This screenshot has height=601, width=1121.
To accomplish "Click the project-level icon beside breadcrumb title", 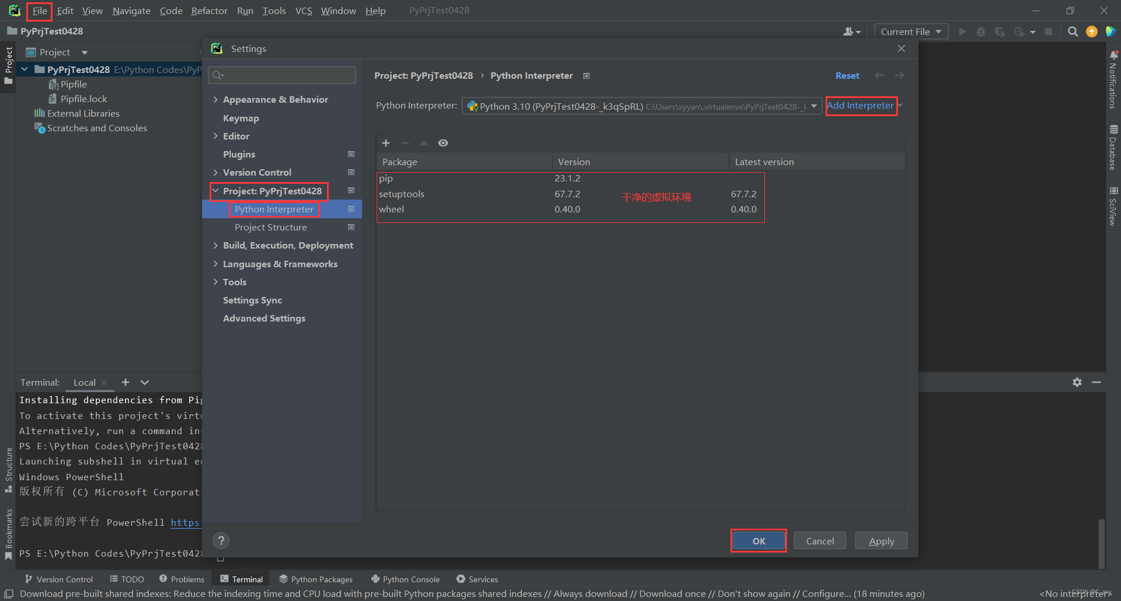I will (x=587, y=76).
